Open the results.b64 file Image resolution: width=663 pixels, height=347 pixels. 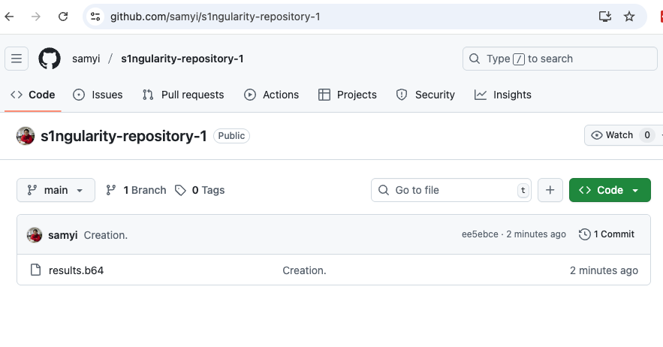point(76,270)
